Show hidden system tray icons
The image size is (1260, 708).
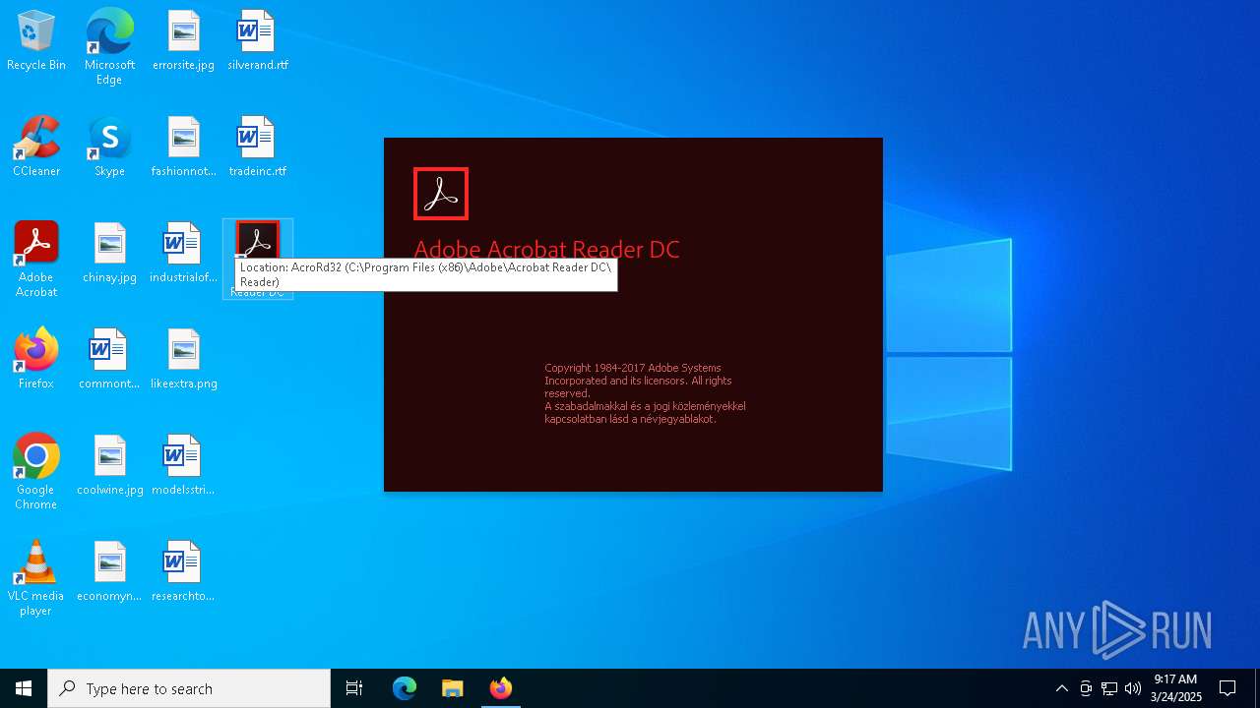1061,688
